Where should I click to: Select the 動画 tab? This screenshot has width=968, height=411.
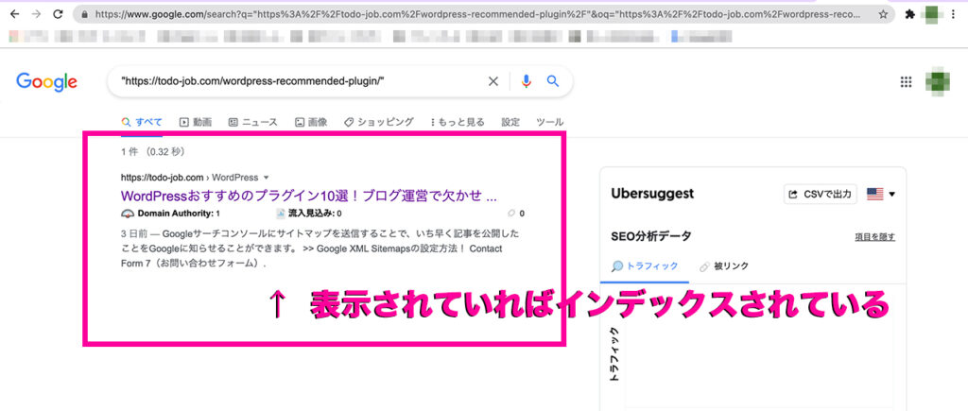(196, 122)
